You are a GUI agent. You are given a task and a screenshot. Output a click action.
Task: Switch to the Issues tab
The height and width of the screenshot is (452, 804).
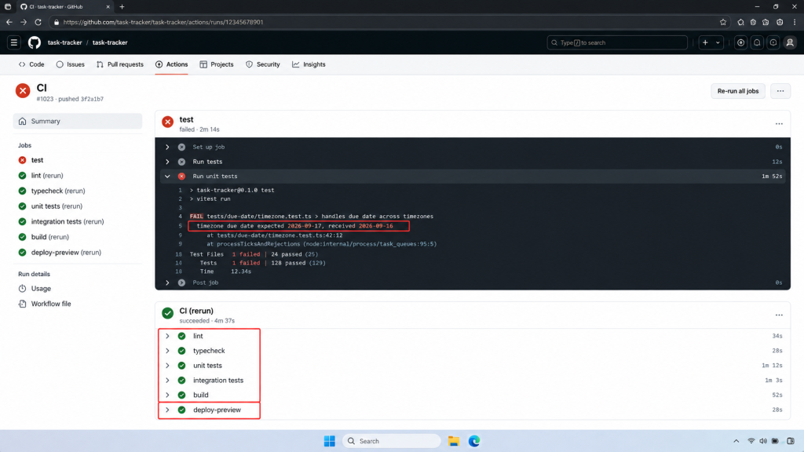(70, 64)
